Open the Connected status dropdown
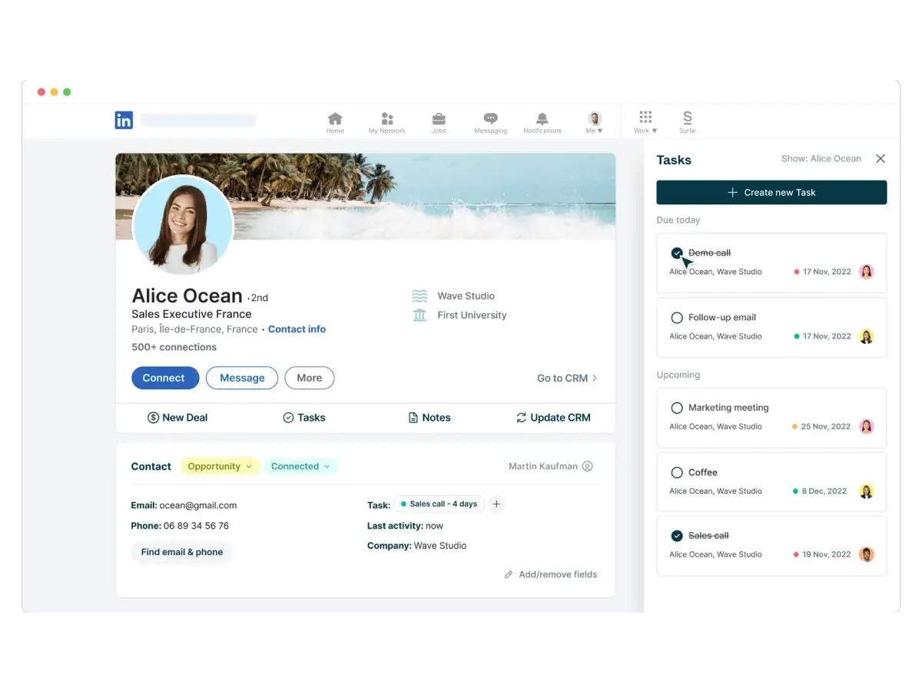This screenshot has width=922, height=691. tap(300, 467)
